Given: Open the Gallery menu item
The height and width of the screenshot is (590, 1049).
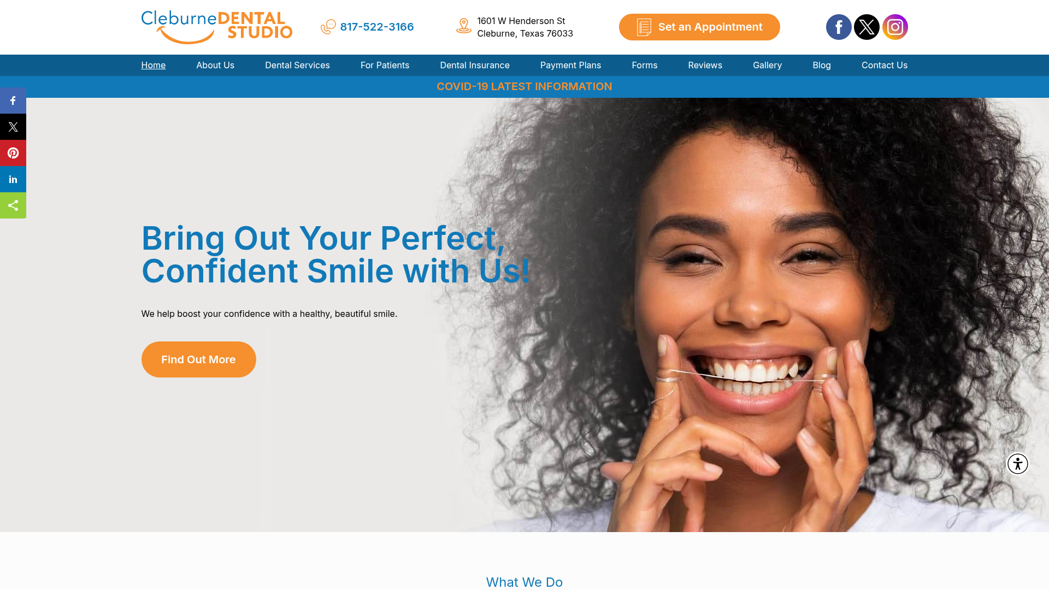Looking at the screenshot, I should pyautogui.click(x=767, y=65).
